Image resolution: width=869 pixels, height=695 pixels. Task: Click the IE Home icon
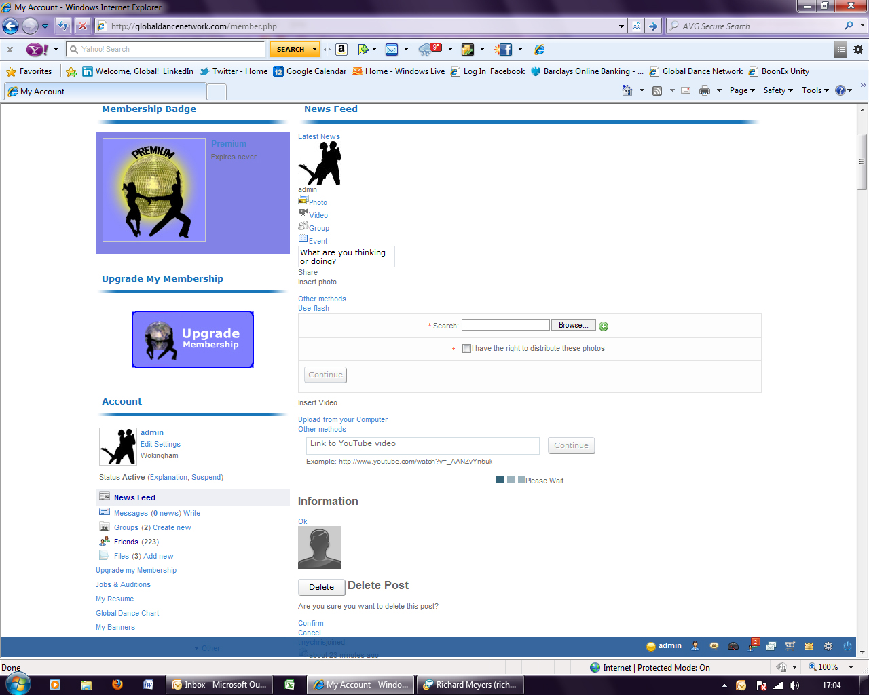point(627,90)
